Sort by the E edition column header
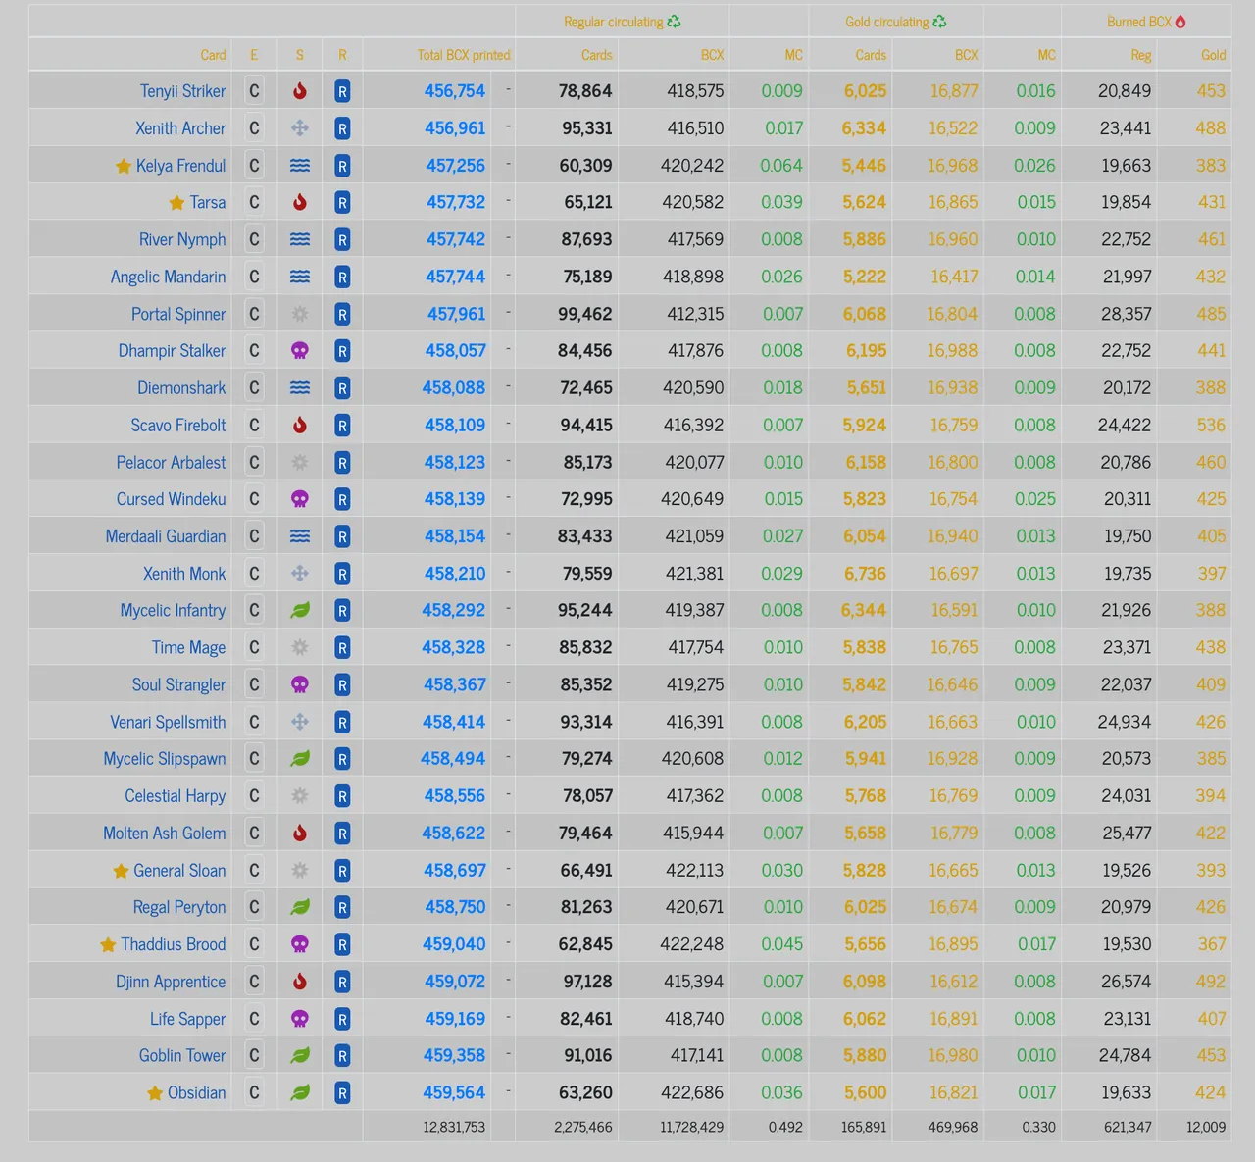1255x1162 pixels. pos(254,55)
